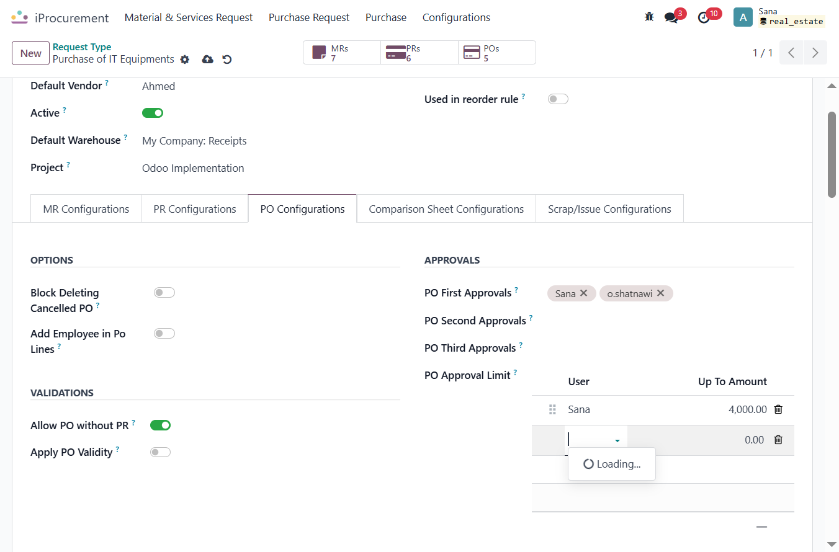Open Project field Odoo Implementation
Viewport: 839px width, 552px height.
coord(193,168)
